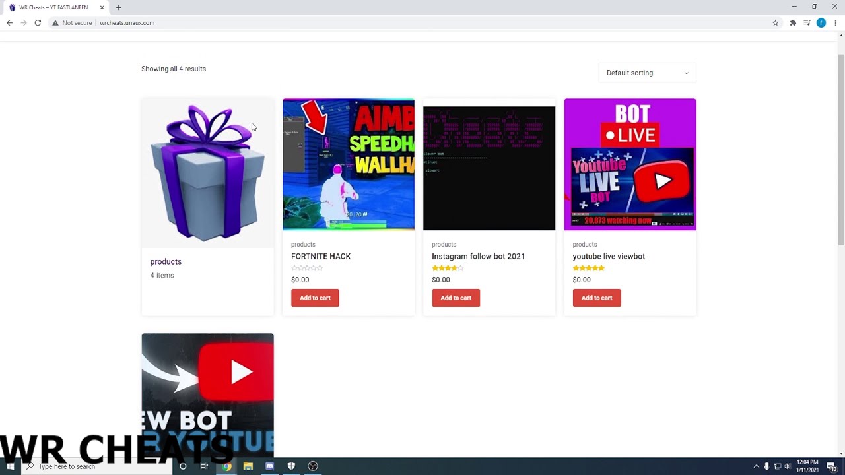Image resolution: width=845 pixels, height=475 pixels.
Task: Click the 'Showing all 4 results' text
Action: (174, 69)
